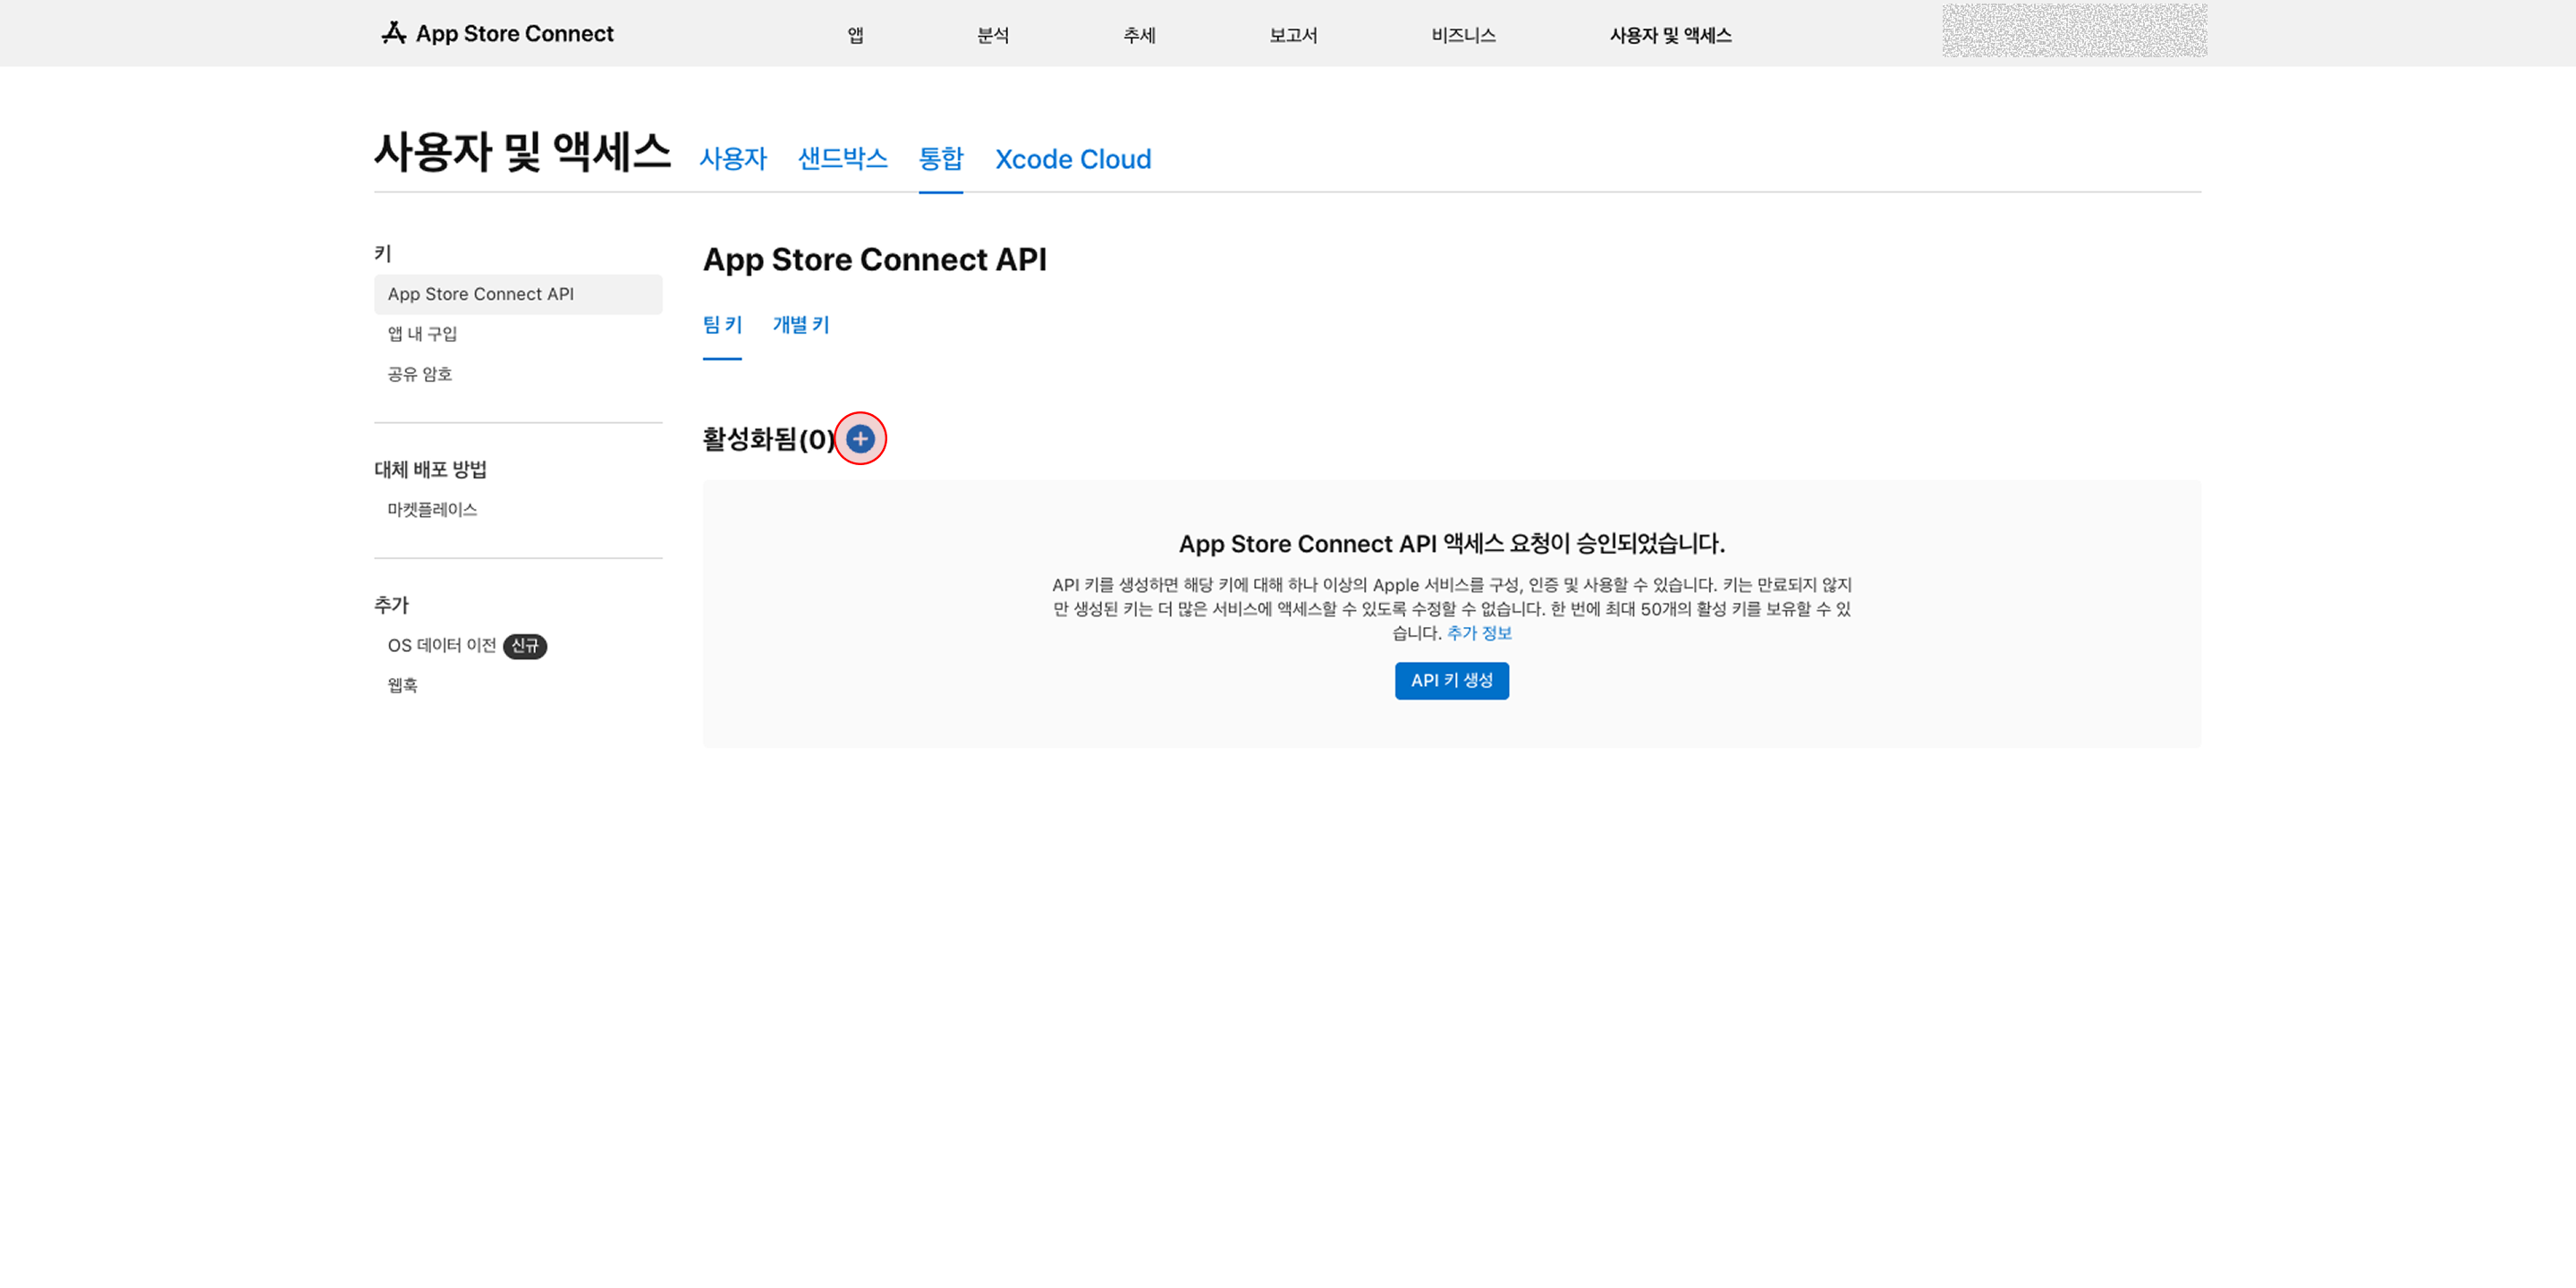Click the 대체 배포 방법 sidebar heading
This screenshot has height=1288, width=2576.
[x=430, y=470]
